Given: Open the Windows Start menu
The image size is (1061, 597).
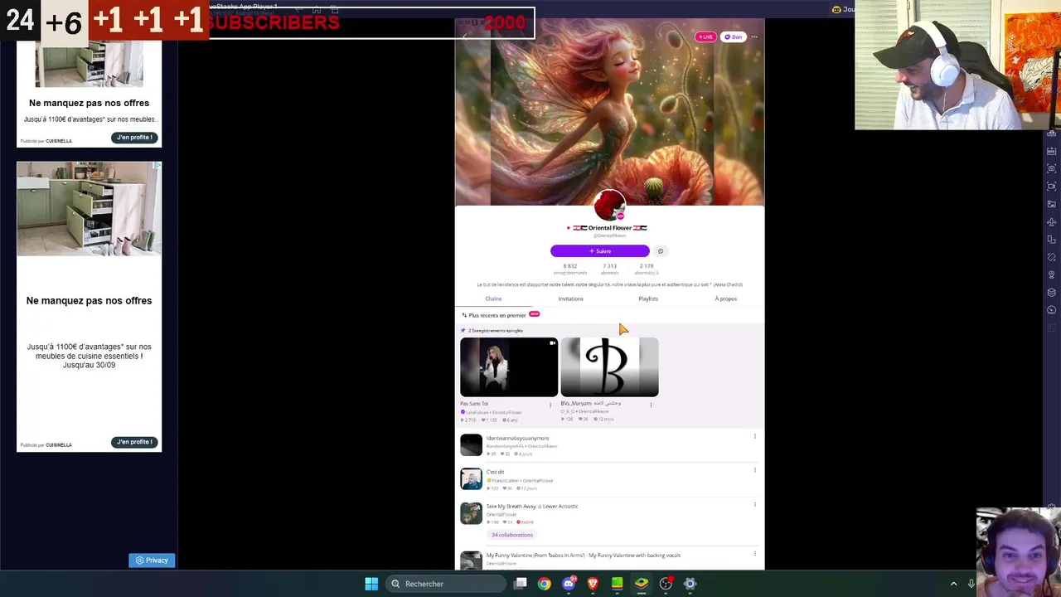Looking at the screenshot, I should pyautogui.click(x=371, y=584).
